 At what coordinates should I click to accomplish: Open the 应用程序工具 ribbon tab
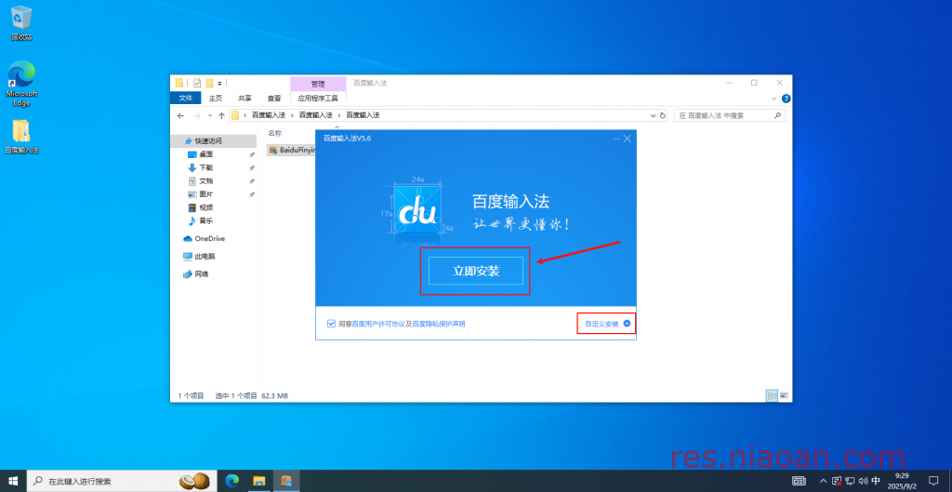point(318,98)
